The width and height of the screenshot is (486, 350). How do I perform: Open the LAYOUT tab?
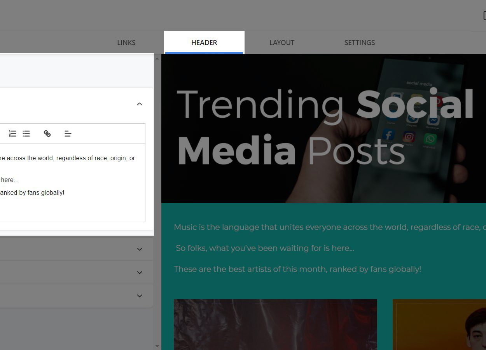(x=281, y=43)
